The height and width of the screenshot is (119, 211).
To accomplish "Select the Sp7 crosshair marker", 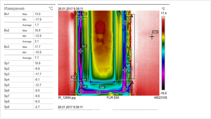I will tap(125, 89).
